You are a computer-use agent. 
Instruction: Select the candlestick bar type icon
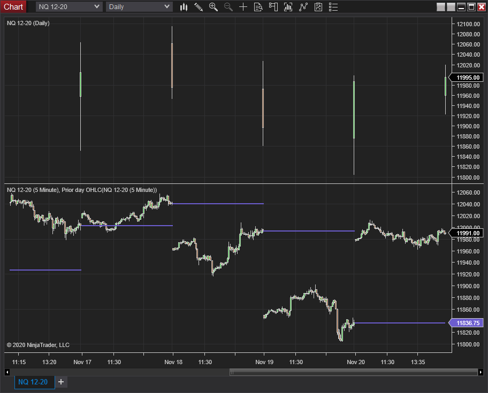tap(184, 7)
